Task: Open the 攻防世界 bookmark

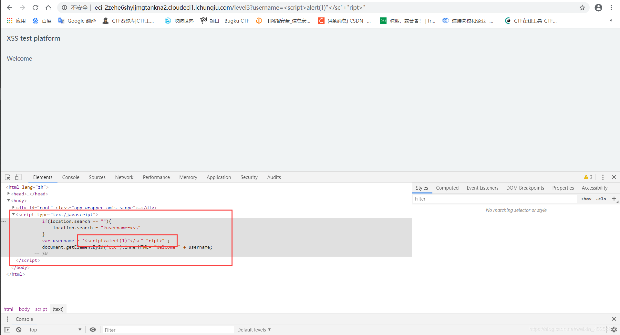Action: [x=179, y=21]
